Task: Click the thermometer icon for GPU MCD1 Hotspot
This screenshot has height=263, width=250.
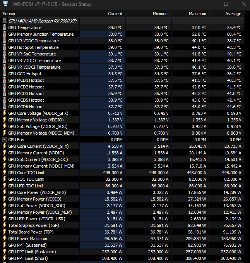Action: [x=5, y=80]
